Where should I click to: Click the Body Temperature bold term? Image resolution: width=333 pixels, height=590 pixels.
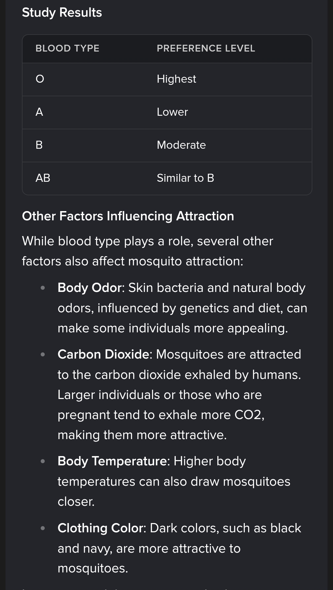tap(113, 461)
